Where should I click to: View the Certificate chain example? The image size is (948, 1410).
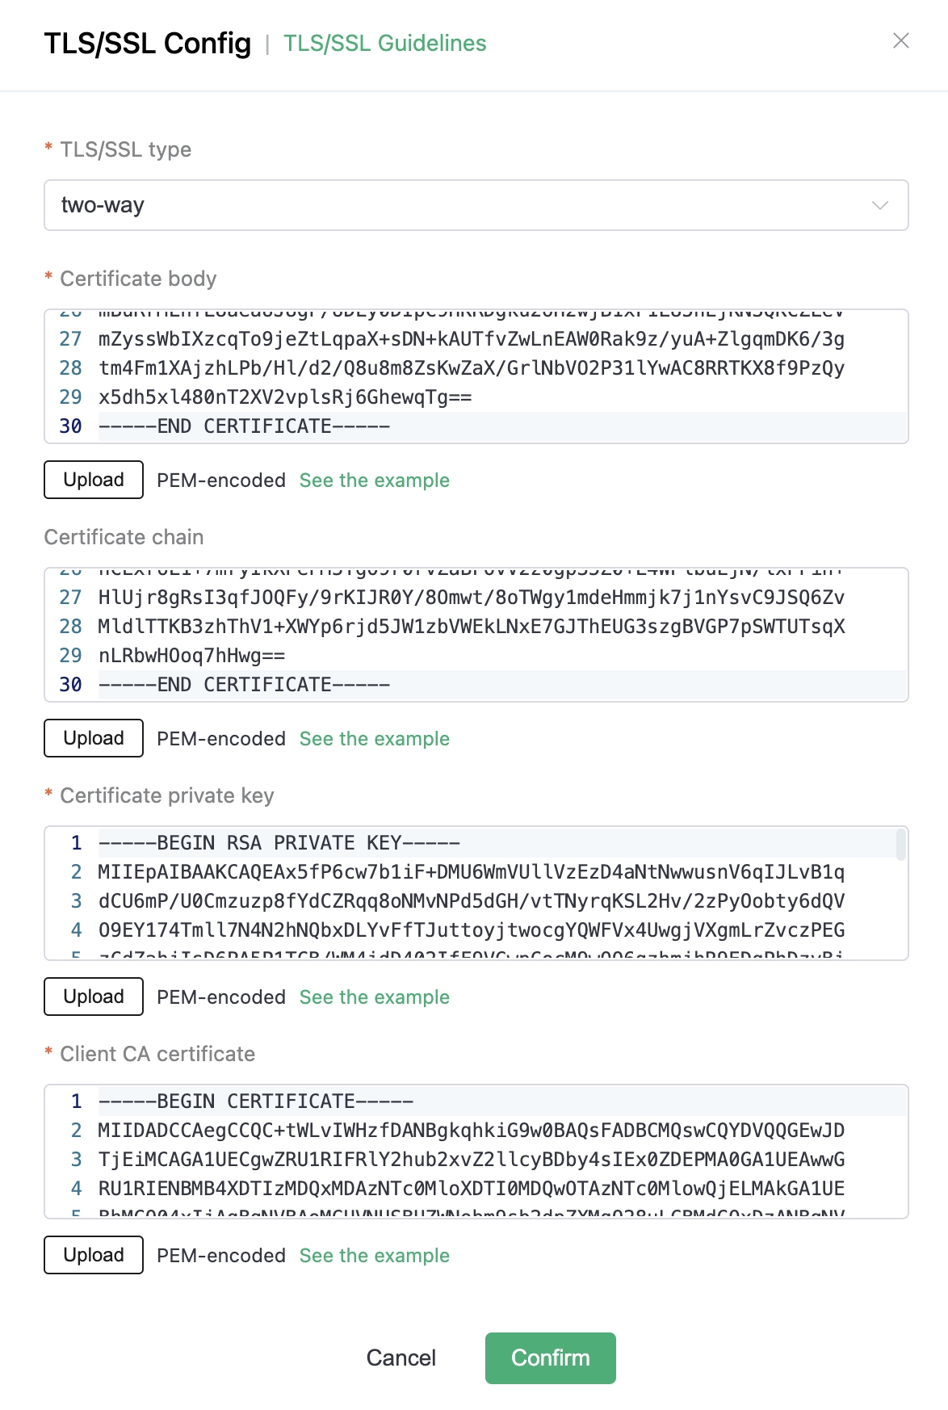point(374,738)
